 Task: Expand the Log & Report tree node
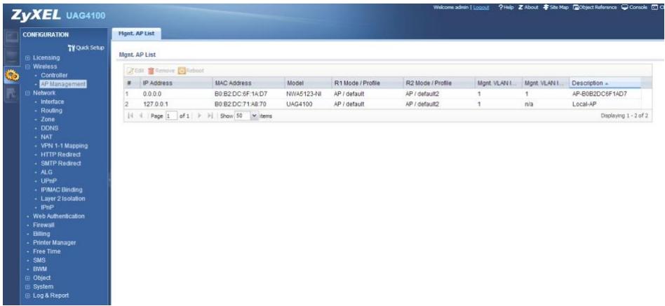pyautogui.click(x=28, y=295)
